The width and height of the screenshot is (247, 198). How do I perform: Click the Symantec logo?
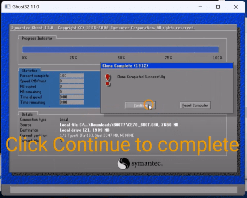click(x=140, y=163)
